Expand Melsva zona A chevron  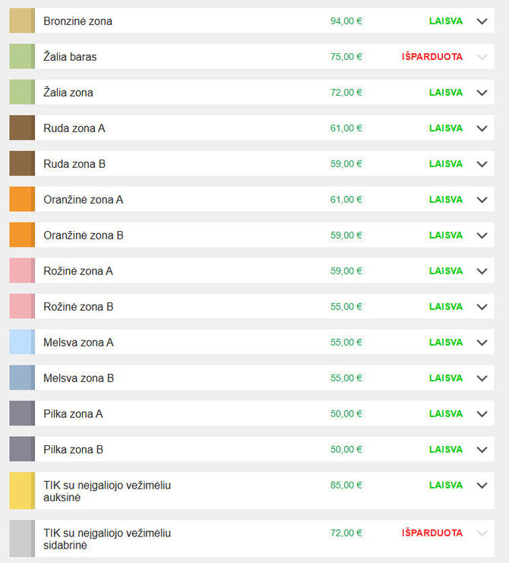tap(482, 343)
